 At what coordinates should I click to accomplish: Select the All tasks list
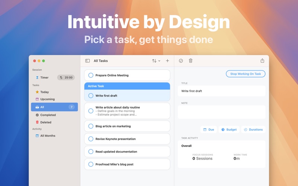54,107
